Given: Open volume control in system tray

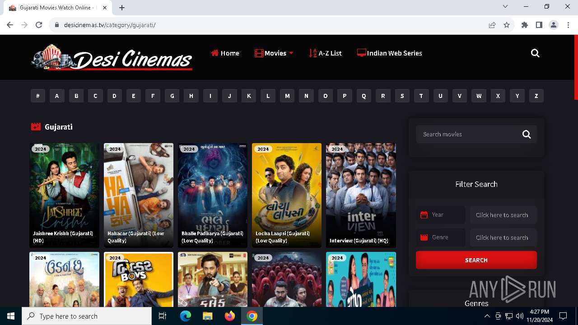Looking at the screenshot, I should [520, 316].
